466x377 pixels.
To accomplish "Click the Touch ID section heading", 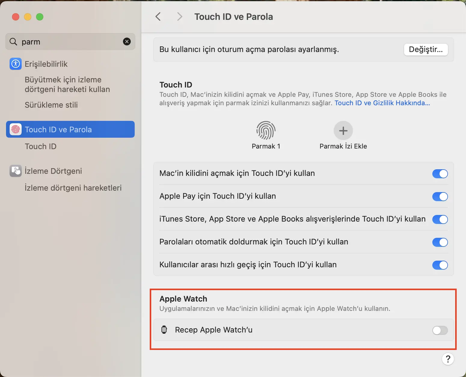I will coord(176,85).
